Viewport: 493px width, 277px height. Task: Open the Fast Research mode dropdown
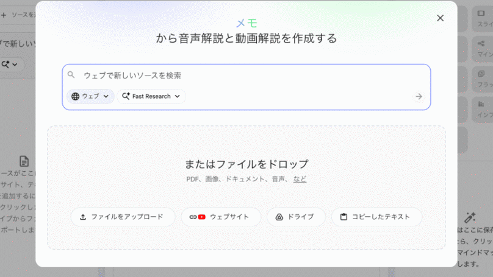pyautogui.click(x=178, y=96)
